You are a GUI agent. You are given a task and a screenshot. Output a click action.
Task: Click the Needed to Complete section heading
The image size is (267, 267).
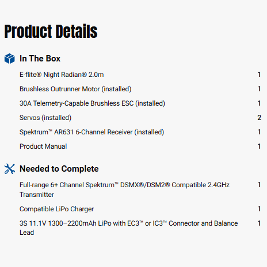(x=59, y=169)
